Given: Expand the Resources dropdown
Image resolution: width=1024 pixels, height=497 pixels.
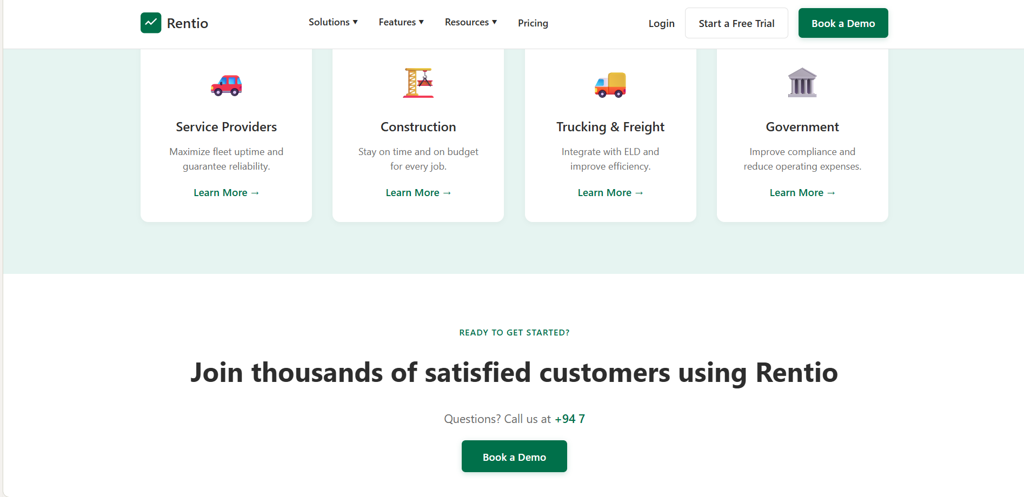Looking at the screenshot, I should tap(470, 22).
